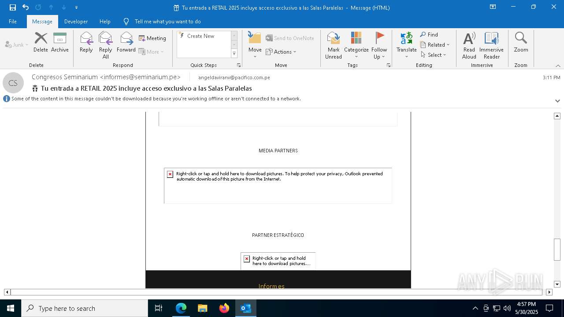Start Read Aloud

coord(469,45)
